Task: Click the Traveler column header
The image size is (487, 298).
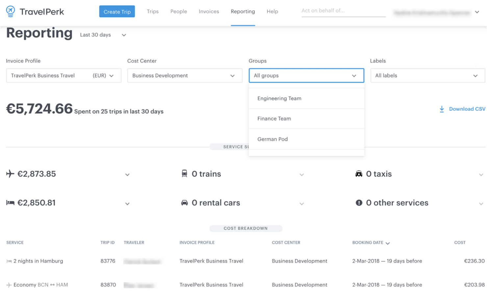Action: [134, 243]
